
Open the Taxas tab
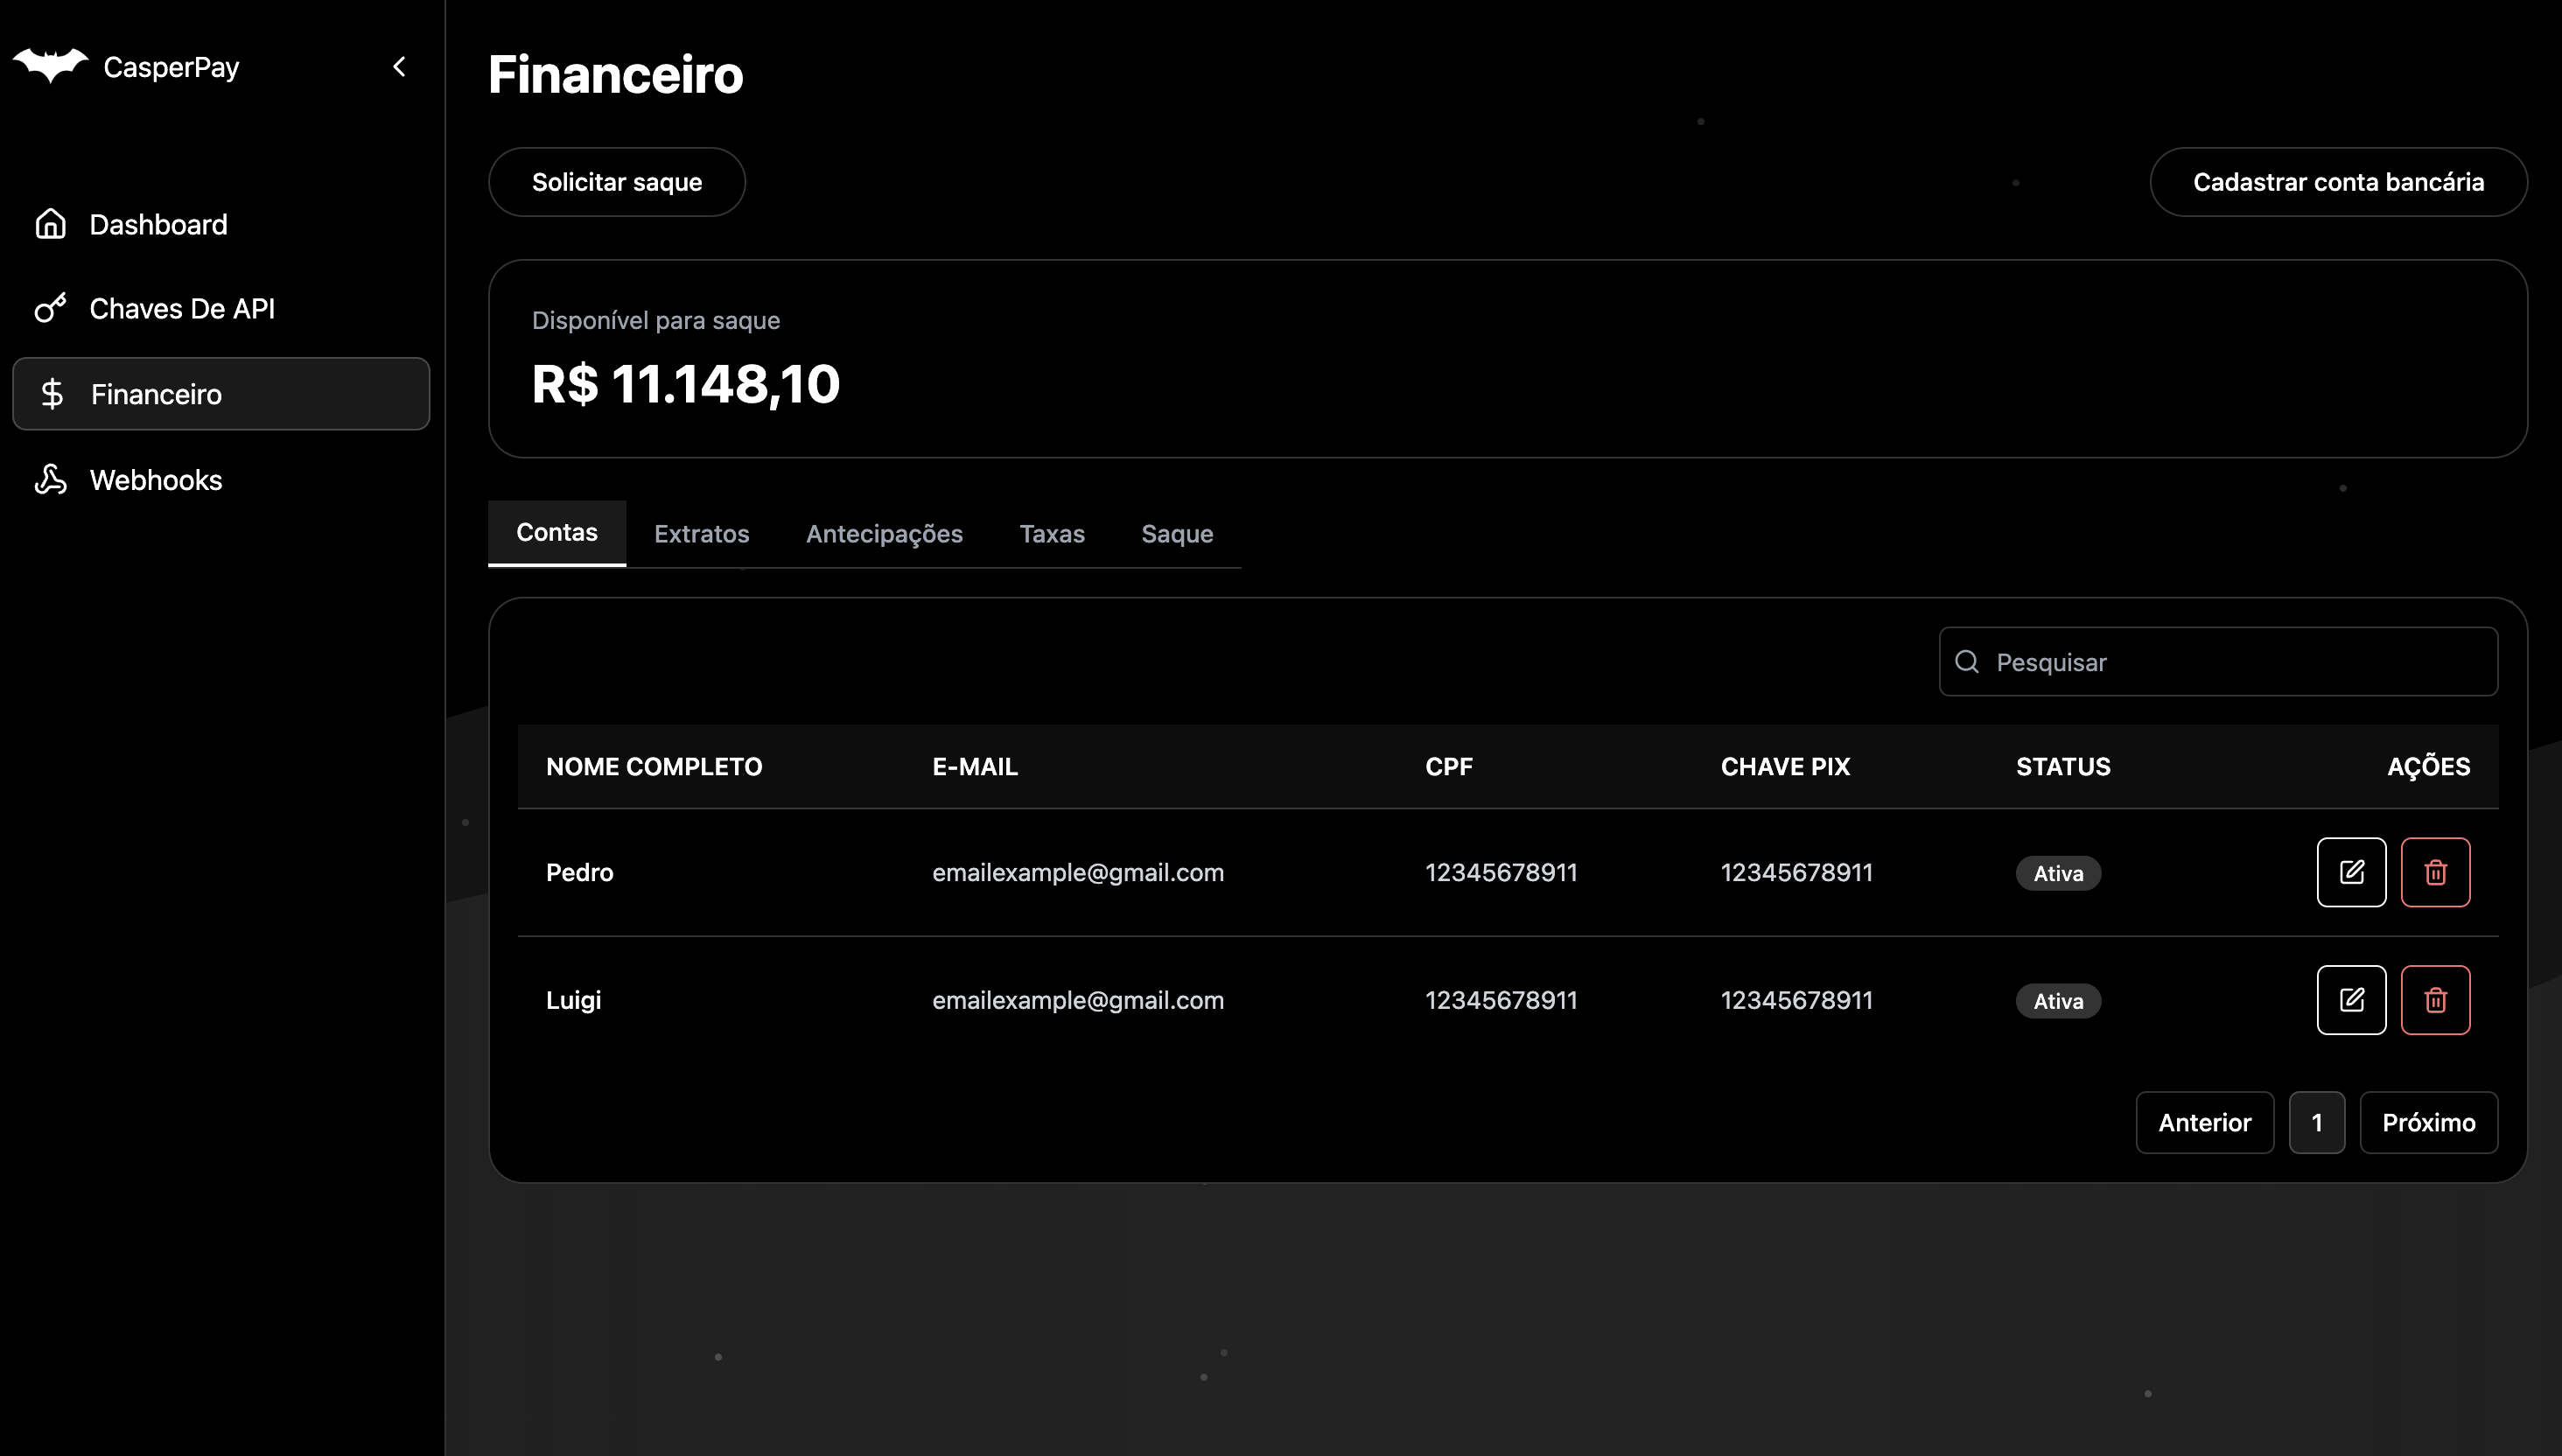[1052, 534]
